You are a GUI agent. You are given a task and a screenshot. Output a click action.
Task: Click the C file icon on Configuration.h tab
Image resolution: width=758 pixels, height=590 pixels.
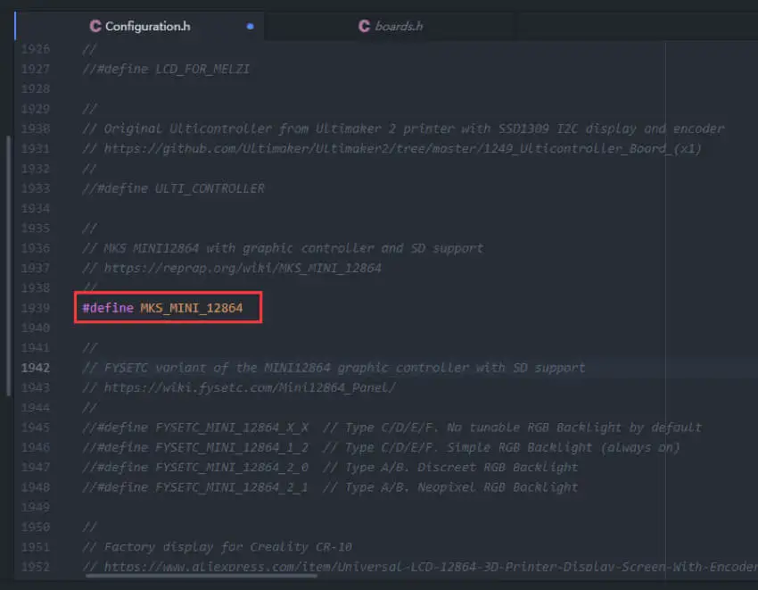95,26
